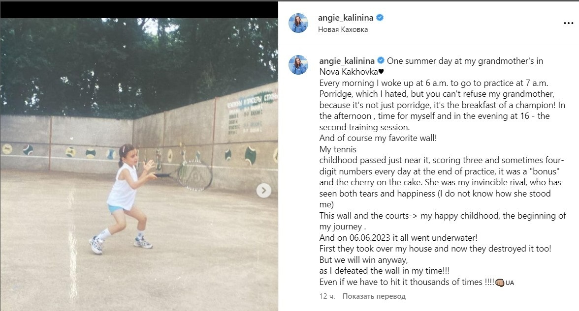Click the verified badge in the post header
The image size is (579, 311).
[380, 18]
